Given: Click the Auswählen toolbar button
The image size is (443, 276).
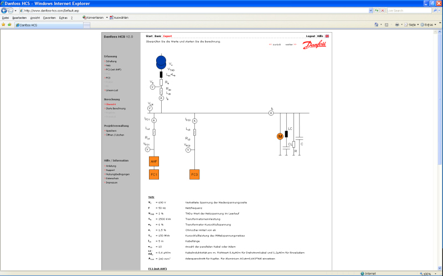Looking at the screenshot, I should pyautogui.click(x=119, y=18).
